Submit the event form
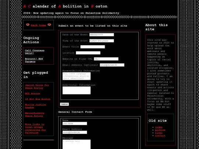 tap(64, 104)
